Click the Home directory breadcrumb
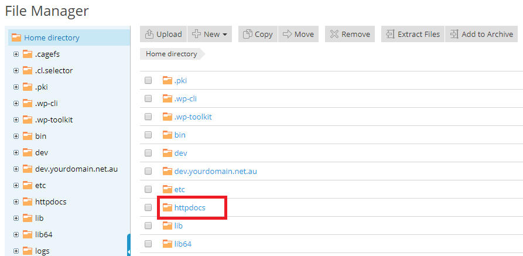The height and width of the screenshot is (256, 523). pyautogui.click(x=171, y=54)
